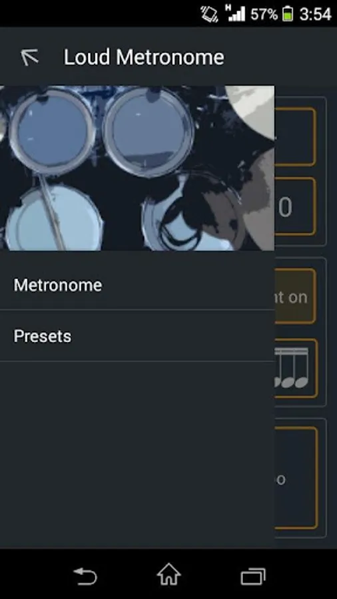The image size is (337, 599).
Task: Go to the Android home screen
Action: click(168, 574)
